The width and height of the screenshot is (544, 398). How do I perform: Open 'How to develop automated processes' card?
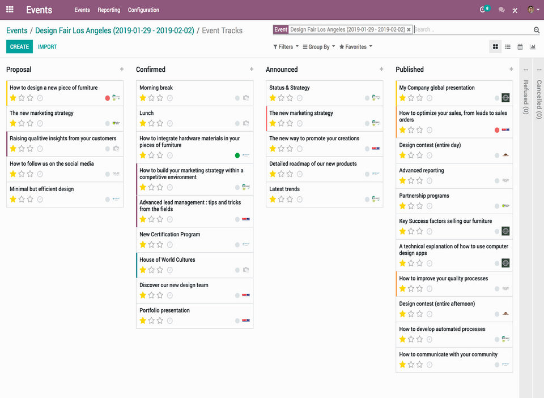[454, 335]
